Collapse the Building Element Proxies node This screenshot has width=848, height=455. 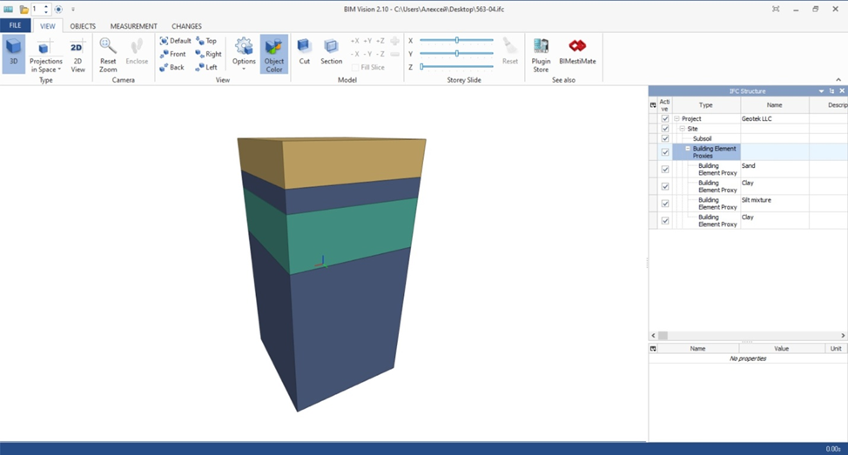pos(687,149)
